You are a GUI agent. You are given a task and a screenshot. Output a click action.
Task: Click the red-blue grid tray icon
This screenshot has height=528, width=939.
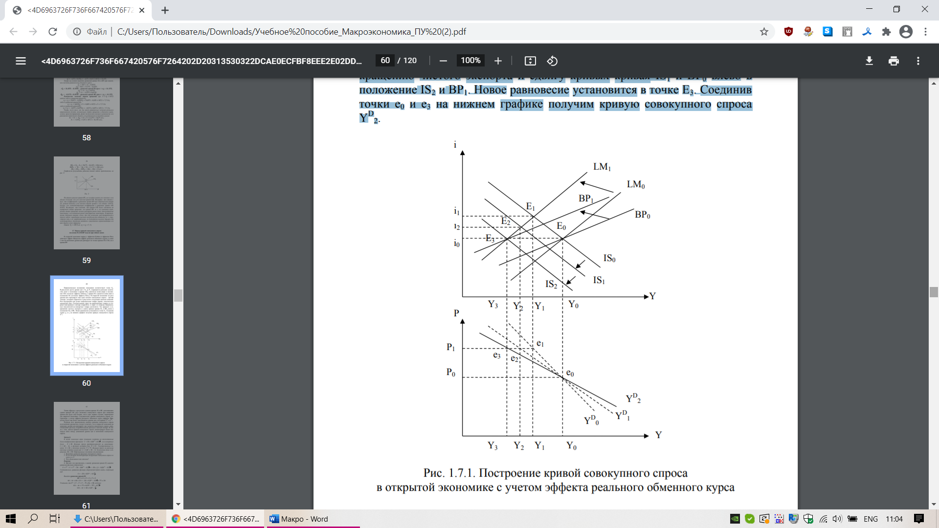point(779,519)
